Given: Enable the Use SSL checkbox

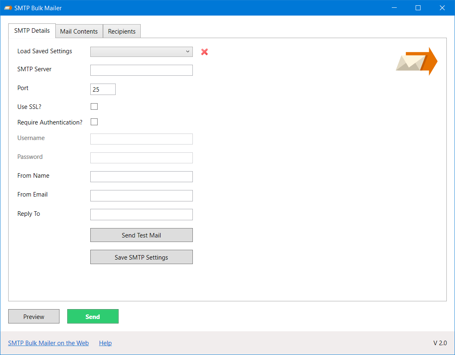Looking at the screenshot, I should [94, 106].
